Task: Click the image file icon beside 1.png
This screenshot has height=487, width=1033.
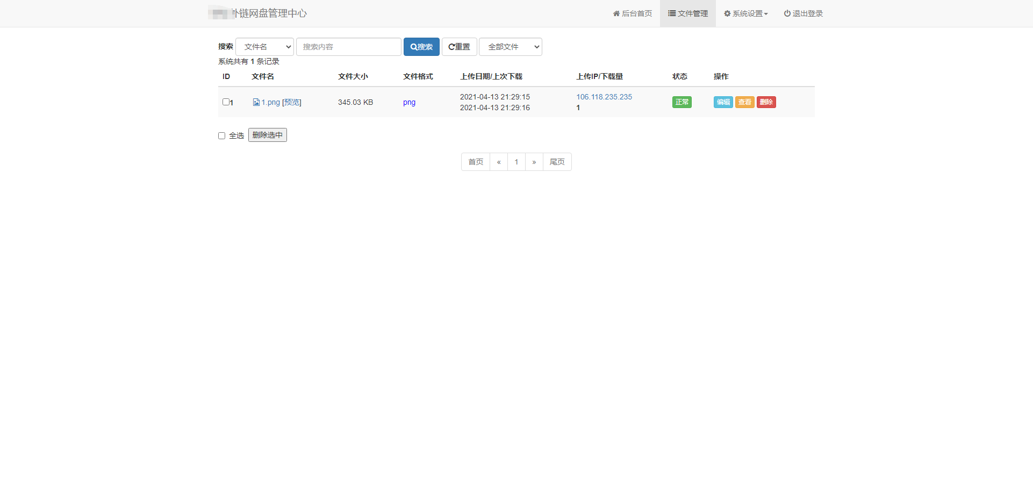Action: tap(256, 102)
